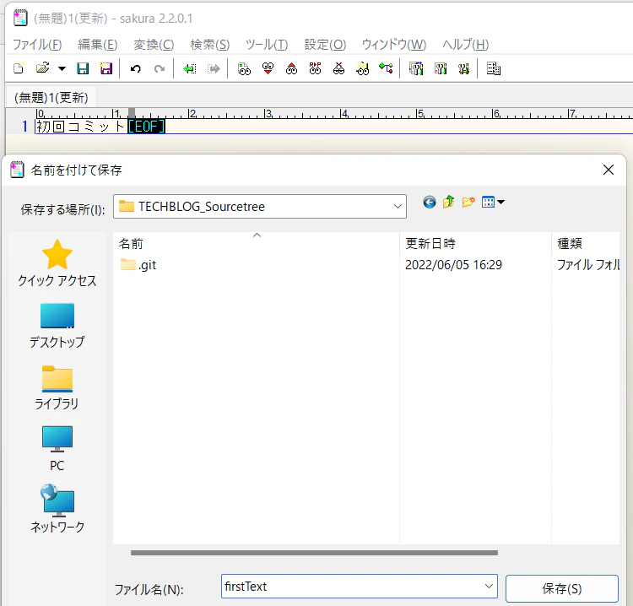
Task: Go to PC in the sidebar
Action: click(57, 448)
